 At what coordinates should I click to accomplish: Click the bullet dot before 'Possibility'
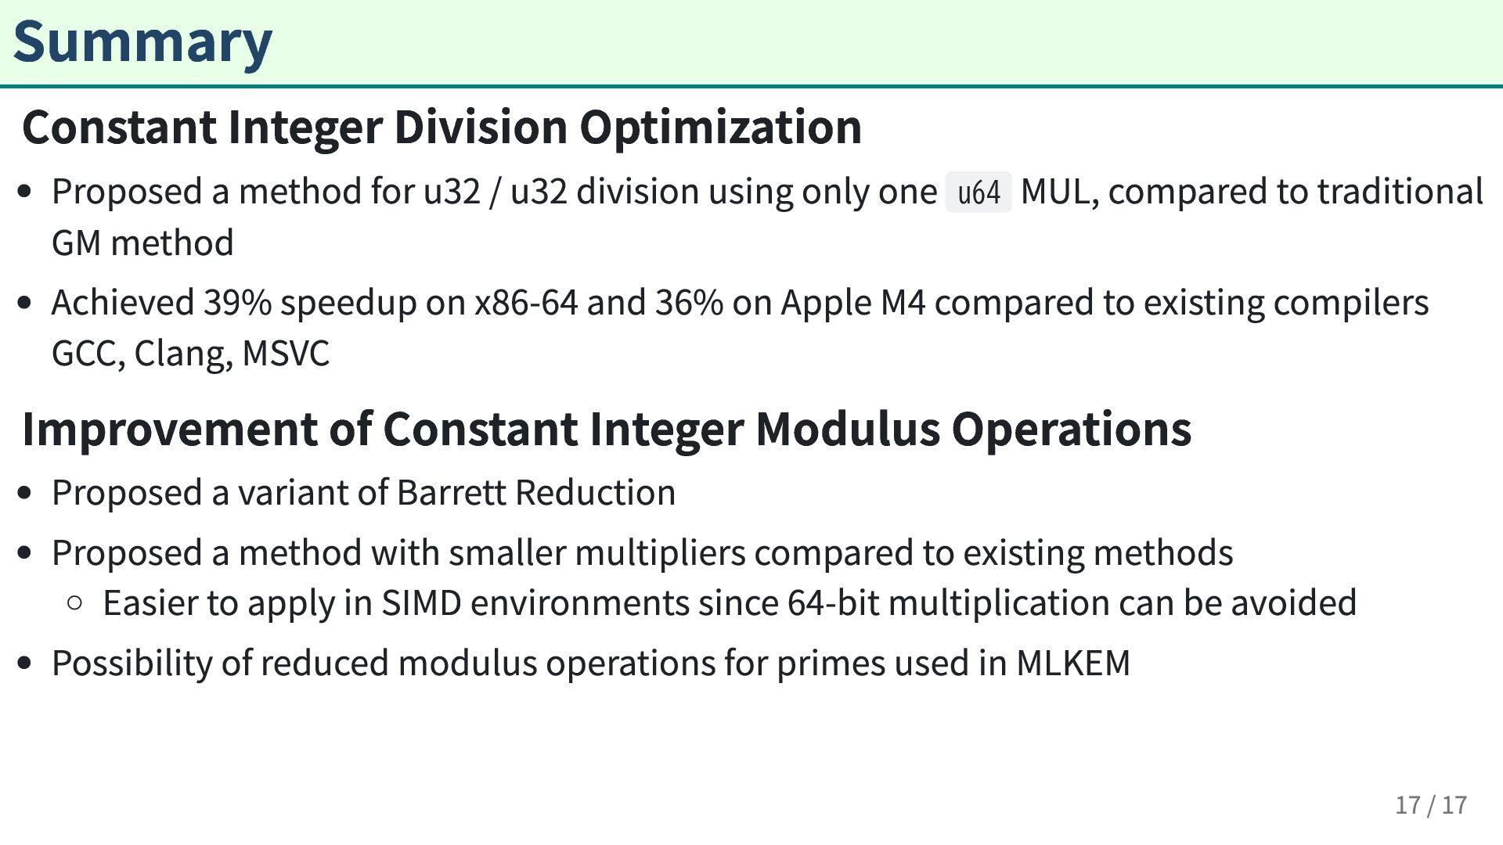click(x=25, y=663)
